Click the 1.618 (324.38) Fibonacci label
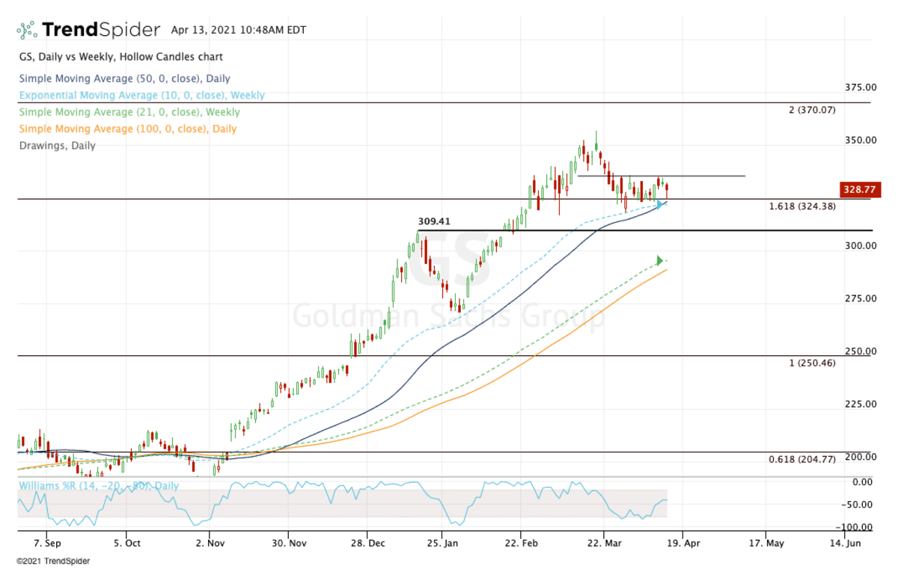 (x=802, y=206)
